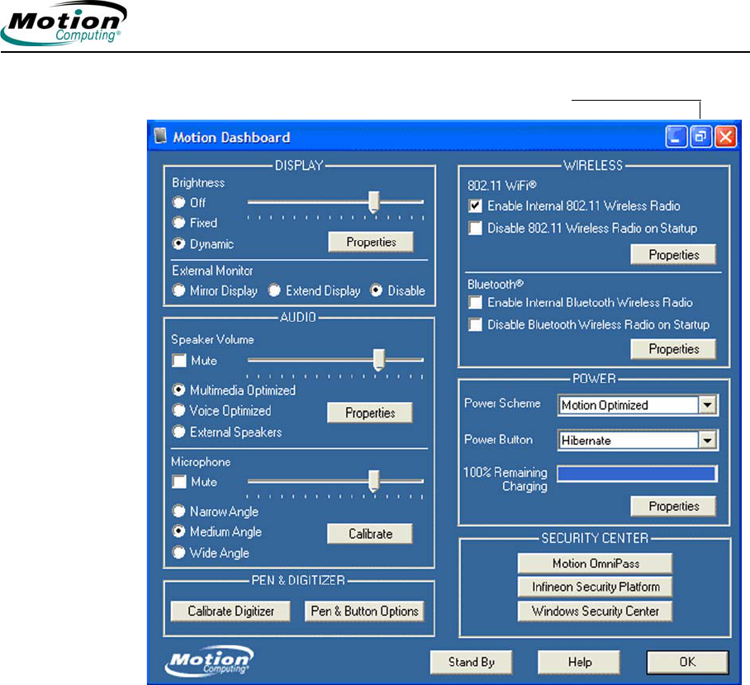
Task: Click the battery remaining progress bar
Action: click(x=637, y=473)
